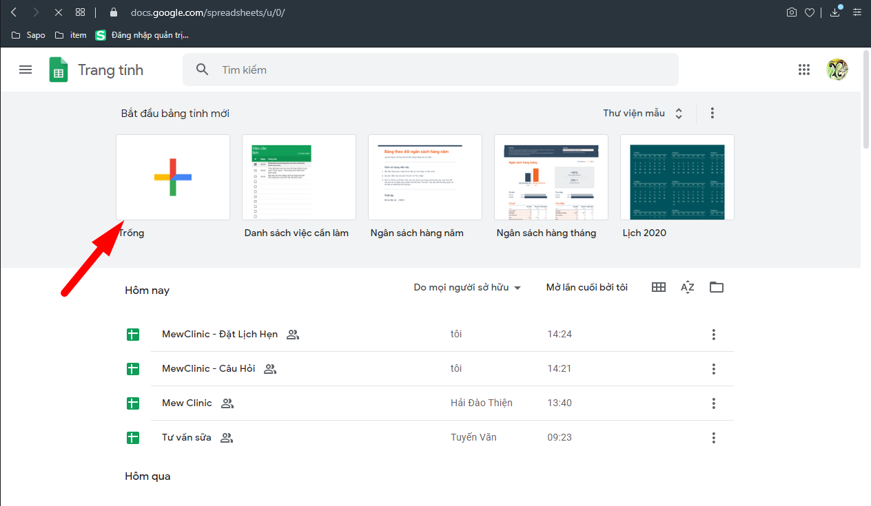Expand the Thư viện mẫu template gallery
The width and height of the screenshot is (871, 506).
pyautogui.click(x=642, y=113)
